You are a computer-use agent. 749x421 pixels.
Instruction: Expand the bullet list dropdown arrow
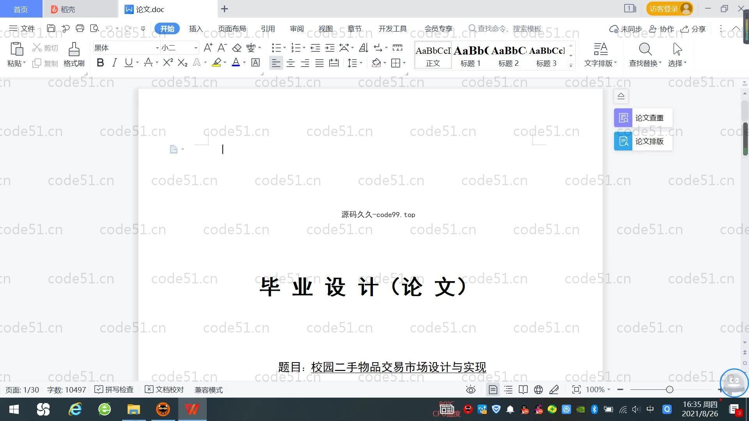pos(284,48)
